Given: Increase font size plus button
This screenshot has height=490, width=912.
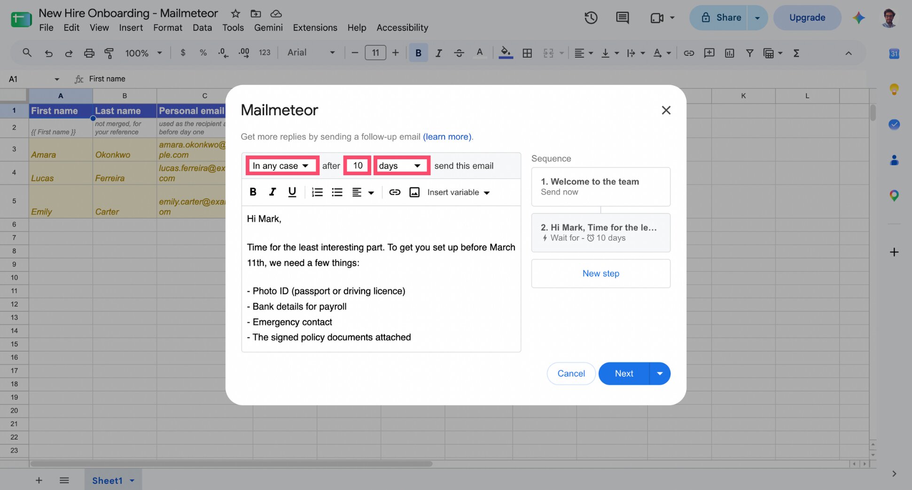Looking at the screenshot, I should pyautogui.click(x=395, y=53).
